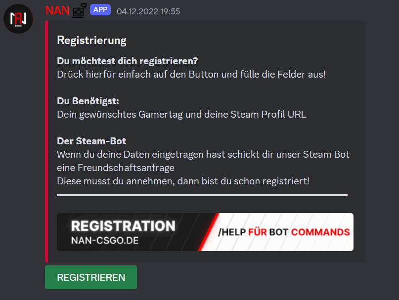Open the NAN bot avatar profile picture
The width and height of the screenshot is (399, 300).
pyautogui.click(x=18, y=19)
